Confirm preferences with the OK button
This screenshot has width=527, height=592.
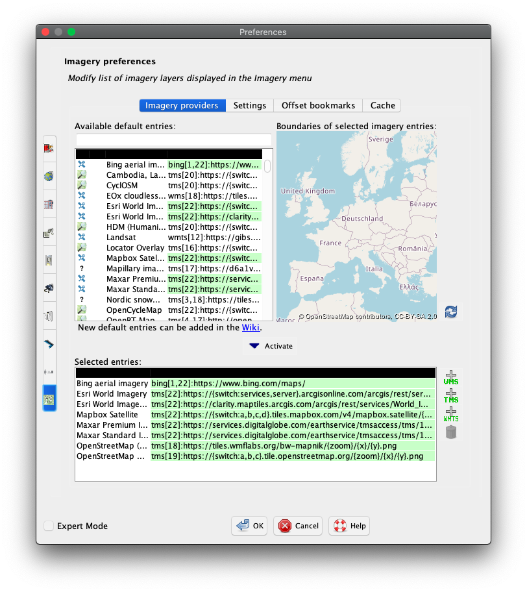click(249, 526)
